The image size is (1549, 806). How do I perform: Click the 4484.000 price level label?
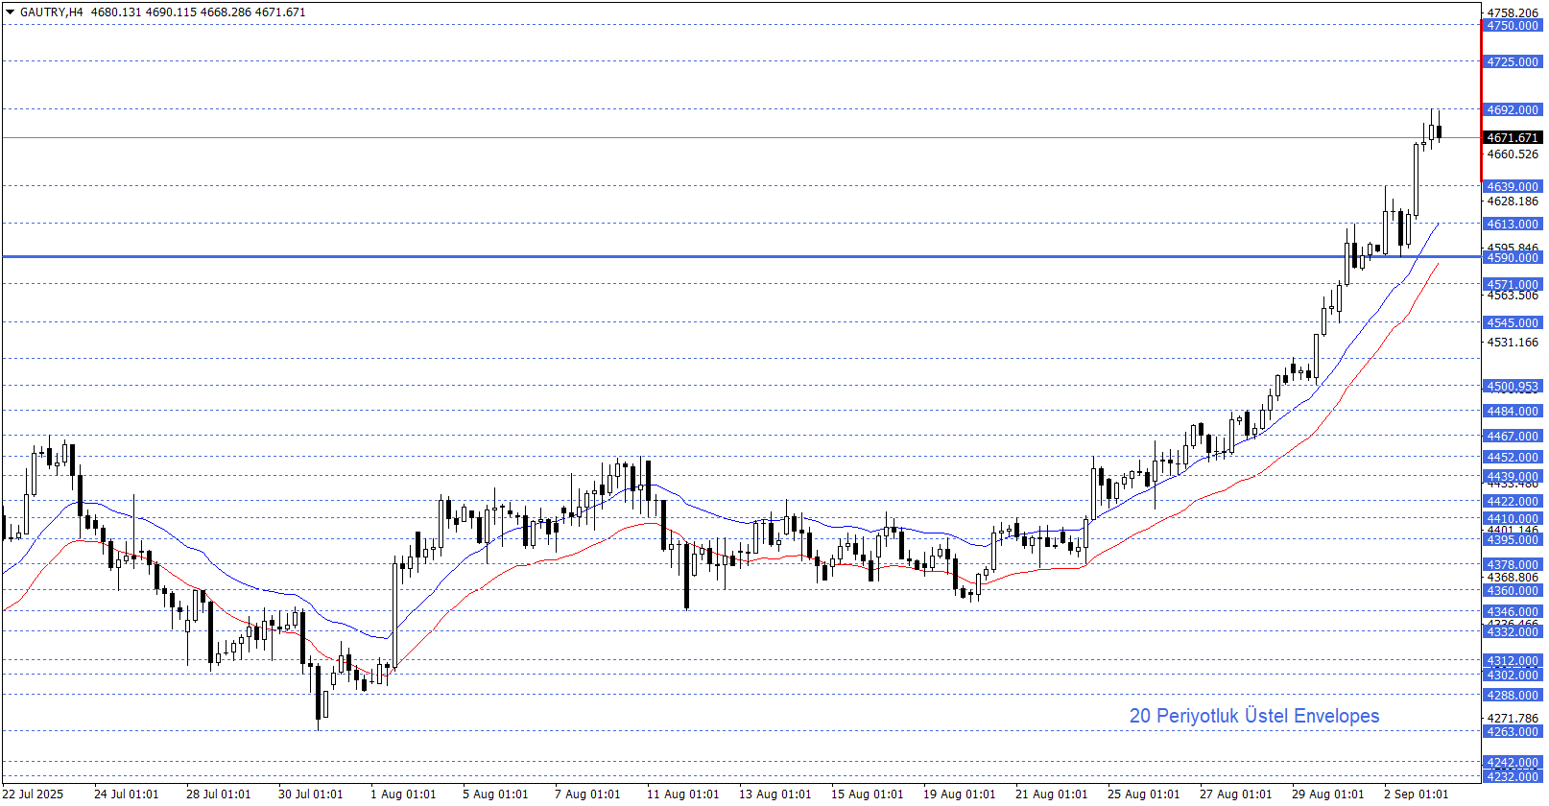(1513, 412)
